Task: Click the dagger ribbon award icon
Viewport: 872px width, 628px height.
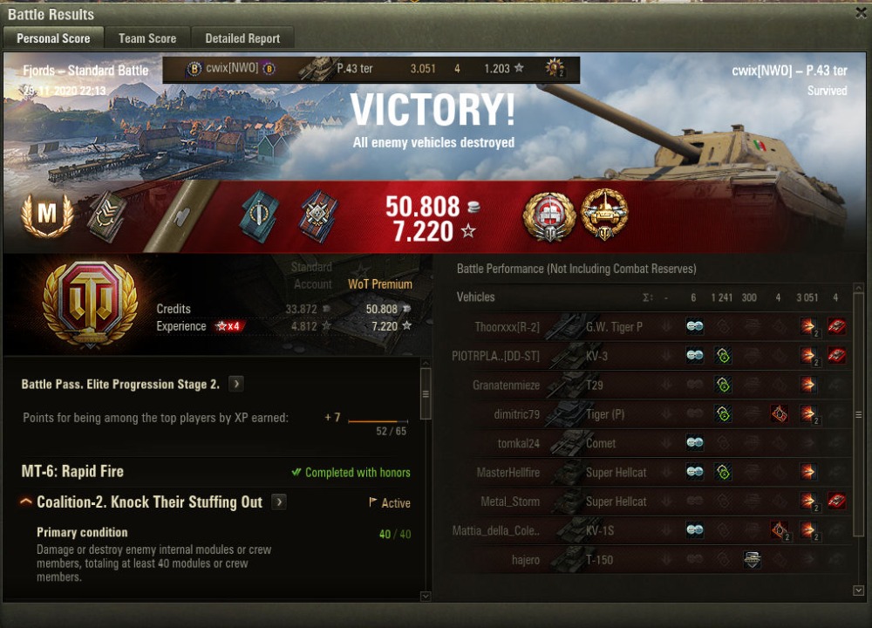Action: click(259, 215)
